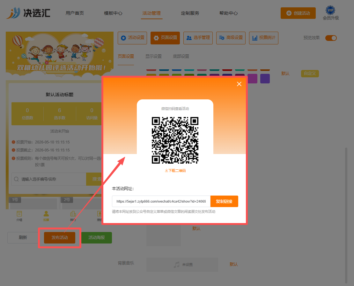Close the QR code popup dialog

[x=239, y=84]
